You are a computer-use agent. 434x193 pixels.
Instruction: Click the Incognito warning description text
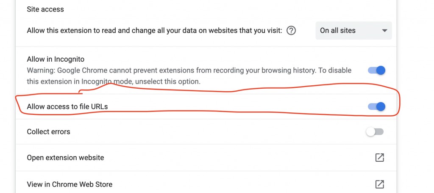pos(189,76)
